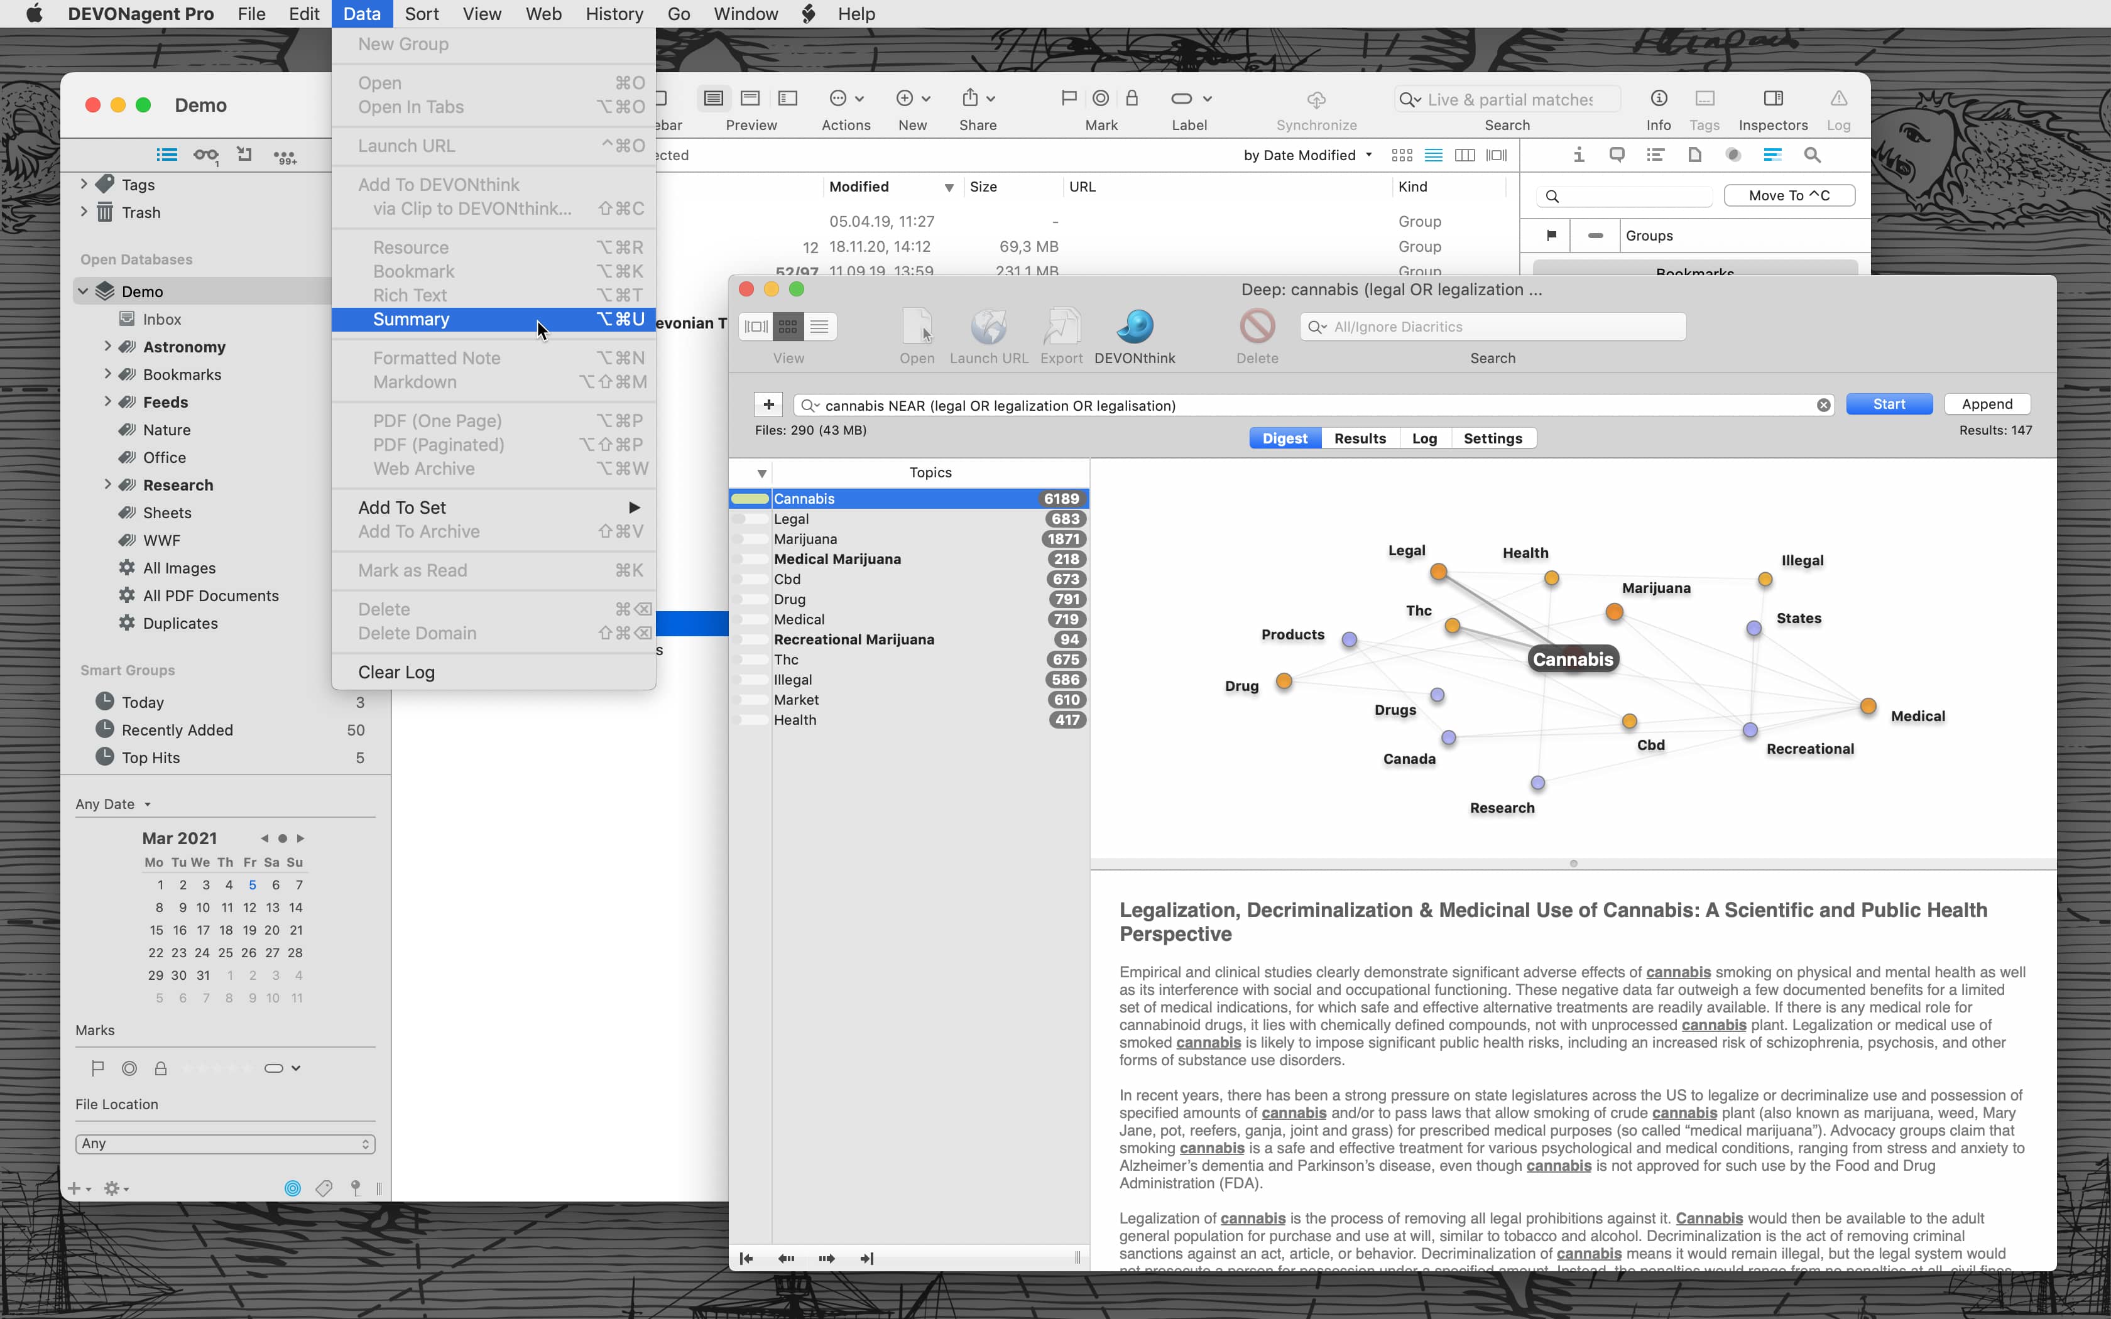
Task: Click the Delete icon in Deep search window
Action: tap(1257, 327)
